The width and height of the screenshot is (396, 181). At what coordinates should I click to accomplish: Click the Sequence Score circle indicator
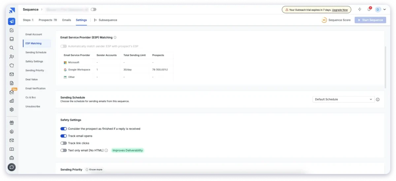pyautogui.click(x=324, y=20)
